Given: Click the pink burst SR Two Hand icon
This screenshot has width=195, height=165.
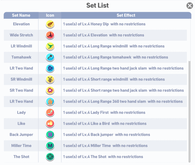Looking at the screenshot, I should coord(50,90).
